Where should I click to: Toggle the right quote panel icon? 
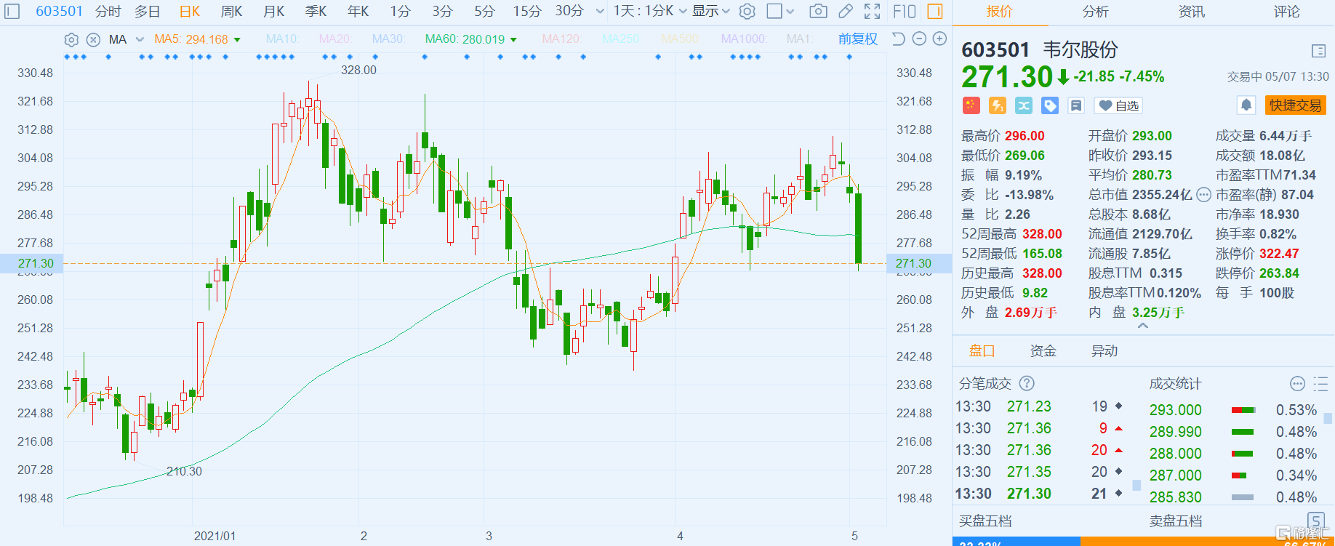click(935, 11)
